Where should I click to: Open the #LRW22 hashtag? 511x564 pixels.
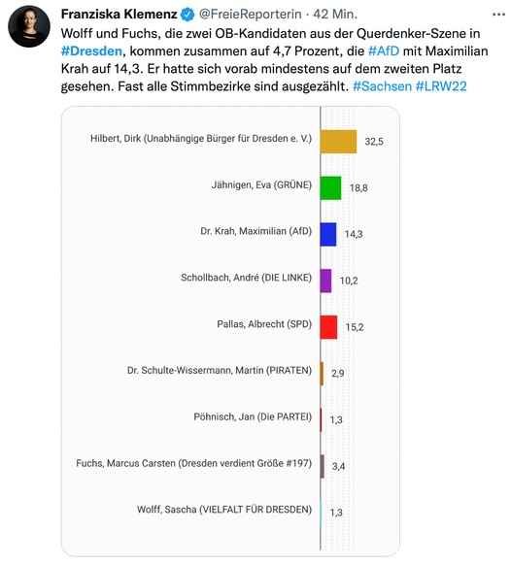point(441,86)
